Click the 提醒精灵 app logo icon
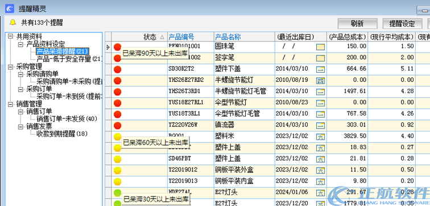 point(9,8)
